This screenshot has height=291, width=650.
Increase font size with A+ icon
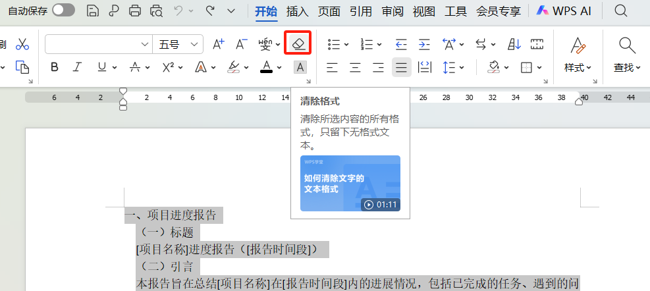coord(219,44)
